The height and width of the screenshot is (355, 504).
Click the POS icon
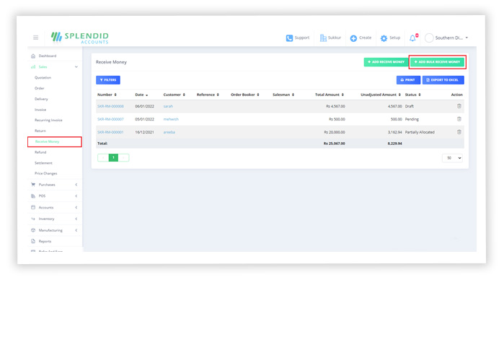[33, 196]
